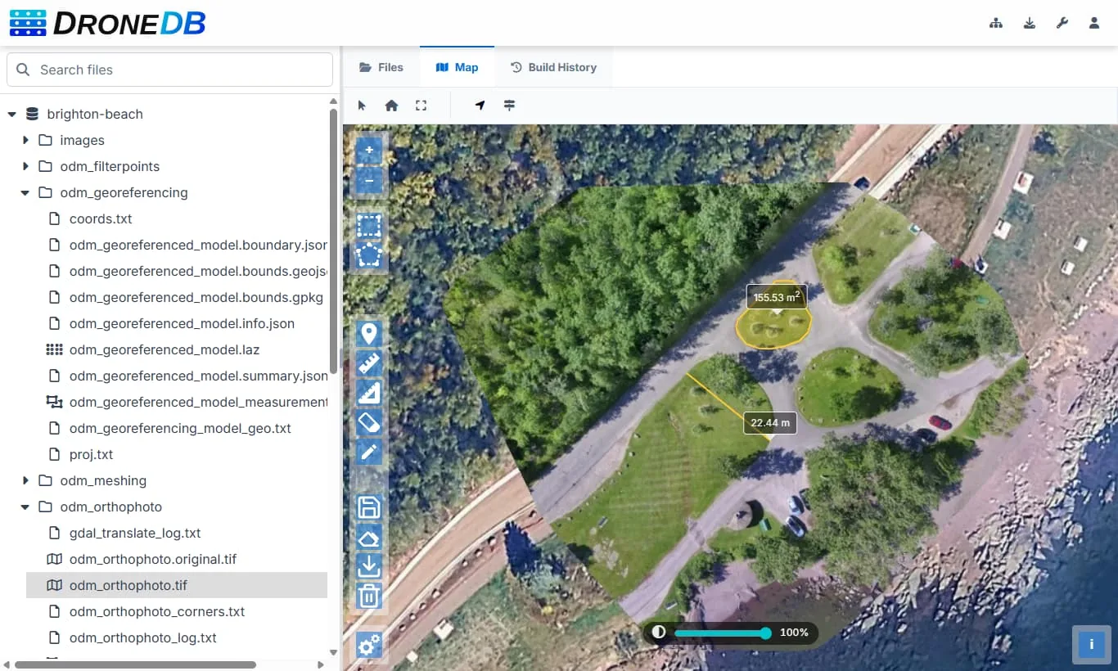Collapse the brighton-beach dataset root
Viewport: 1118px width, 671px height.
pos(12,115)
